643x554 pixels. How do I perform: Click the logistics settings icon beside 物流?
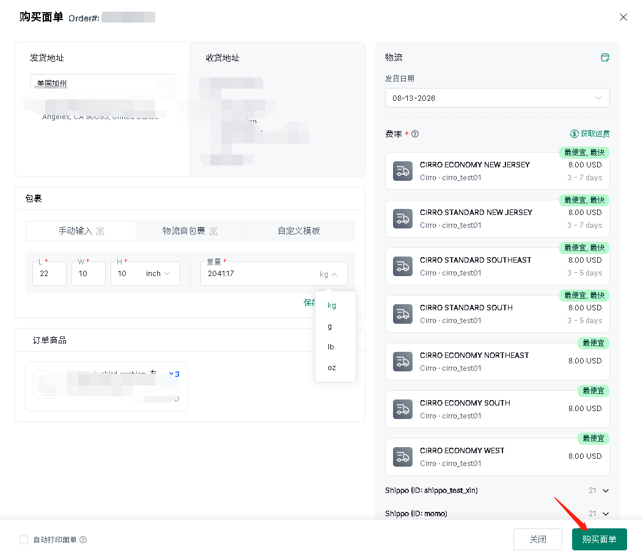tap(605, 57)
